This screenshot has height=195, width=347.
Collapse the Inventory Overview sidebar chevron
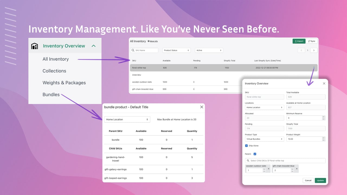(x=94, y=46)
